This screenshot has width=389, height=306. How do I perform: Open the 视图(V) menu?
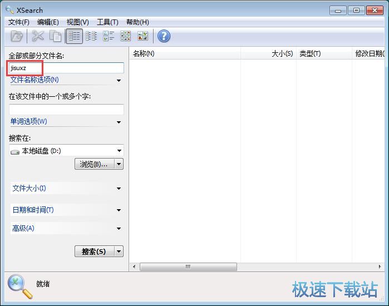(78, 22)
